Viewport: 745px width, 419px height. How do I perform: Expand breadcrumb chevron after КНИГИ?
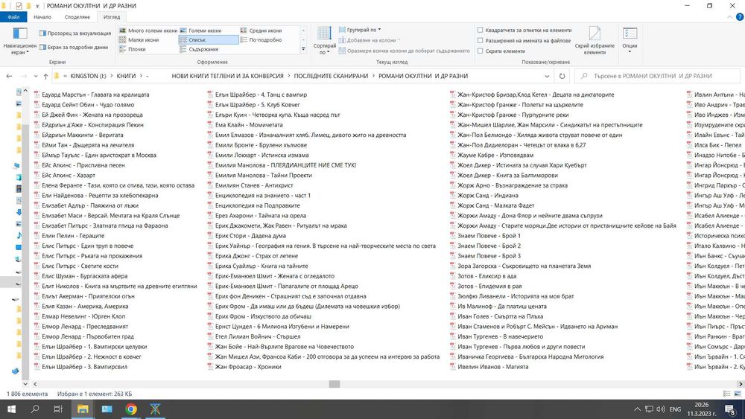click(141, 76)
